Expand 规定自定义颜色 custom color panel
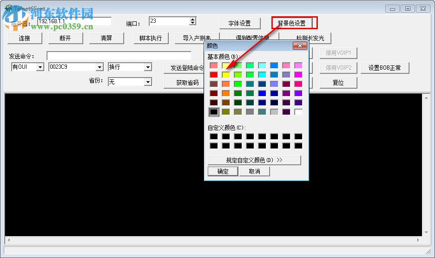Viewport: 435px width, 258px height. point(254,160)
